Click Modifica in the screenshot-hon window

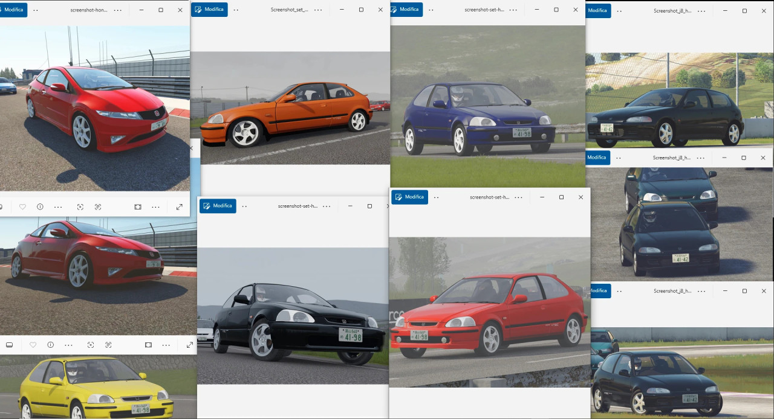(x=12, y=10)
